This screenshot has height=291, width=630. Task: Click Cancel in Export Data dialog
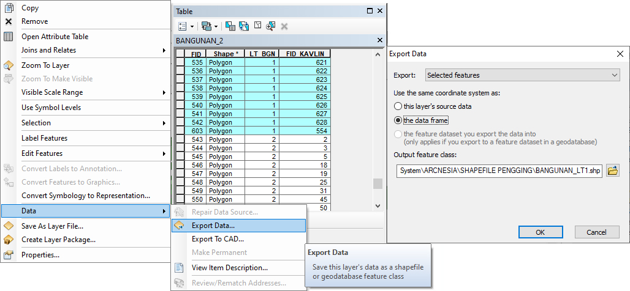click(597, 232)
